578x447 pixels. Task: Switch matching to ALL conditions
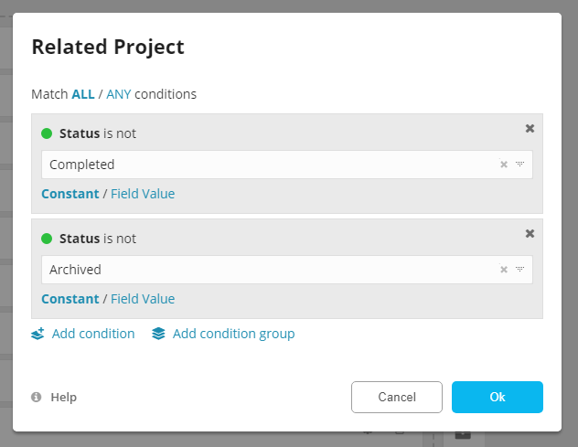(83, 94)
